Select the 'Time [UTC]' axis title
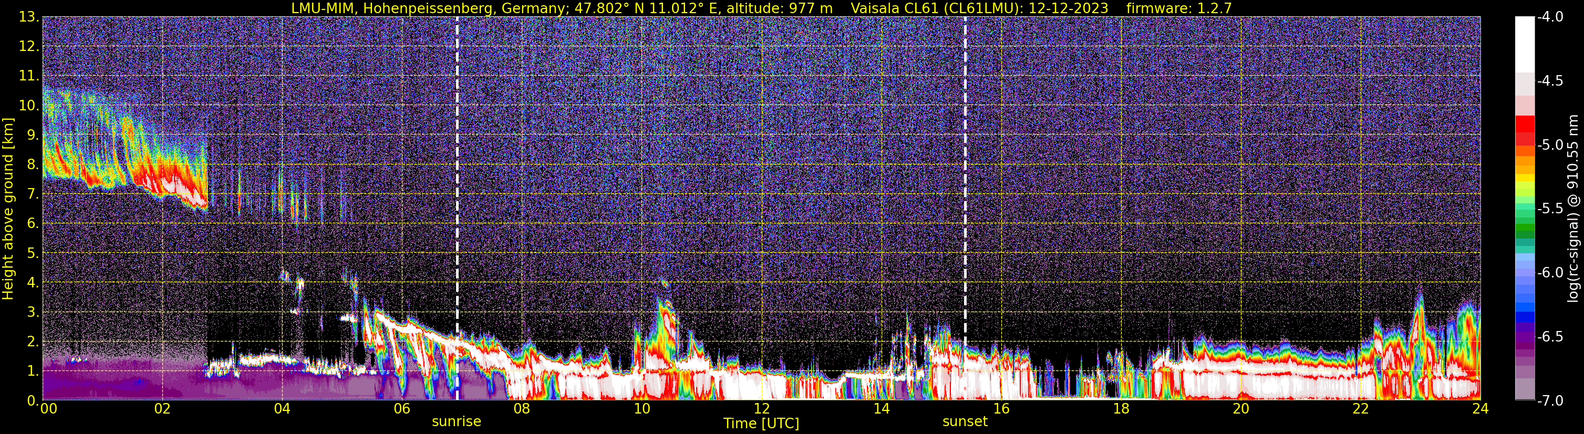The image size is (1584, 434). pos(761,423)
